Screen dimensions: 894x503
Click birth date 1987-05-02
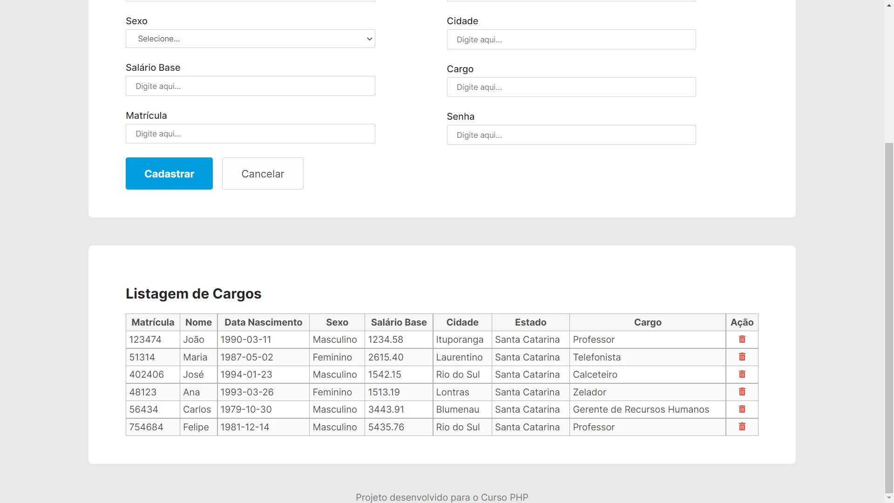click(x=263, y=357)
